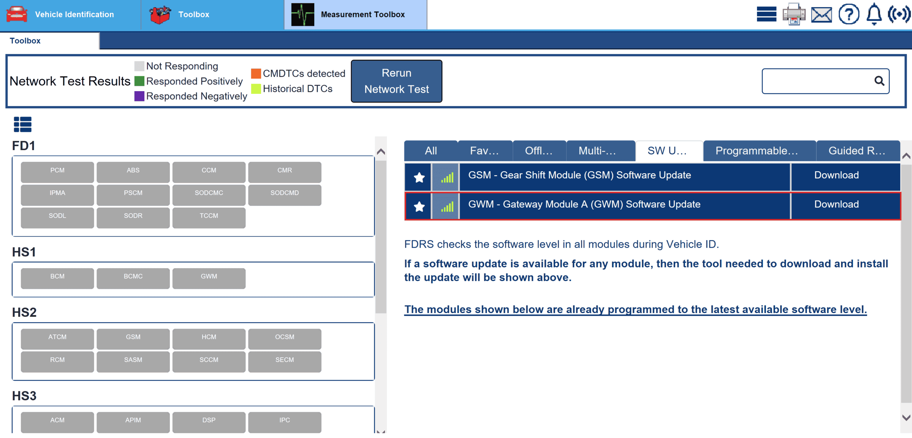Viewport: 912px width, 438px height.
Task: Click the wireless connection status icon
Action: pos(899,14)
